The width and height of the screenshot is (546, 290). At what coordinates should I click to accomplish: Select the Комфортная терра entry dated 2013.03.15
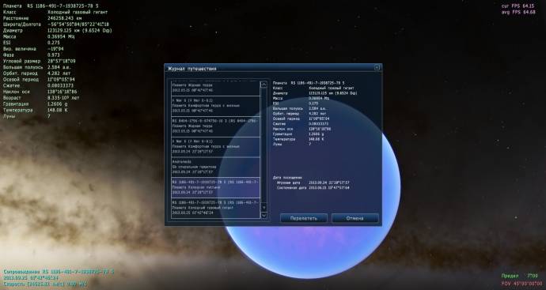point(215,106)
